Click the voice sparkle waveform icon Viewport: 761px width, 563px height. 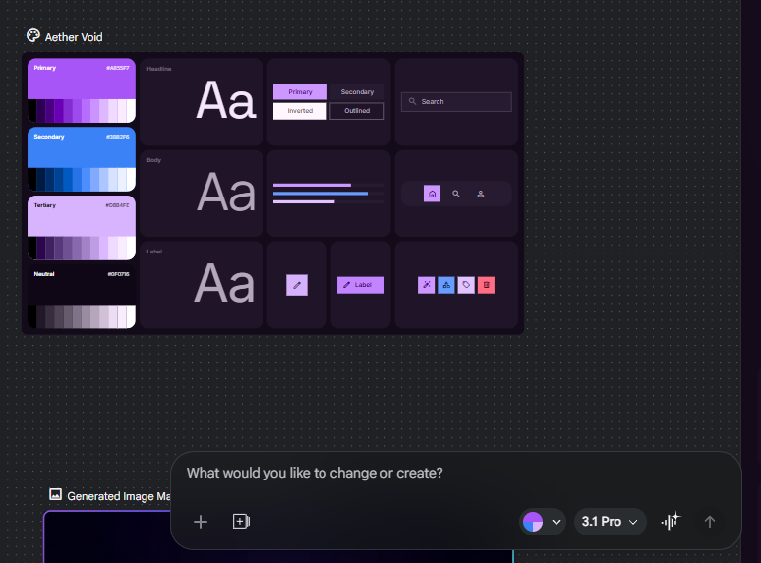(672, 521)
